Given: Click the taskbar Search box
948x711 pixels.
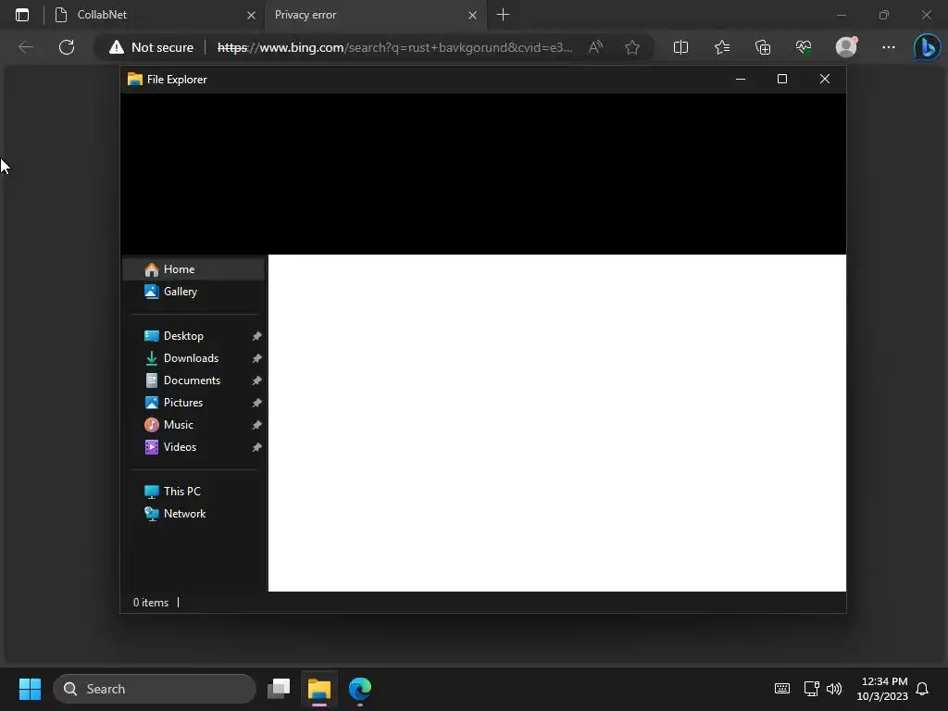Looking at the screenshot, I should (155, 689).
